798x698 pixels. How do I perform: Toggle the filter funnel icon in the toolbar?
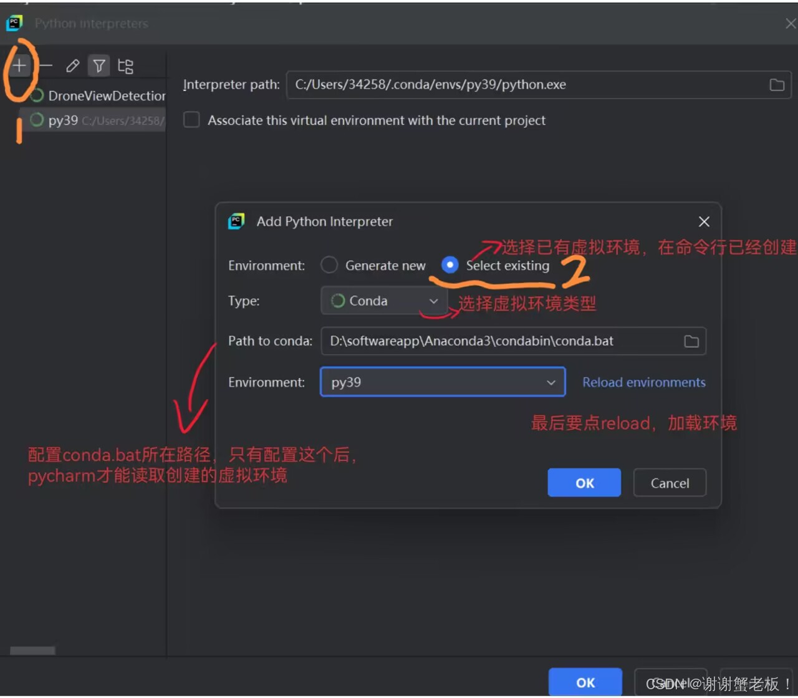(x=99, y=65)
